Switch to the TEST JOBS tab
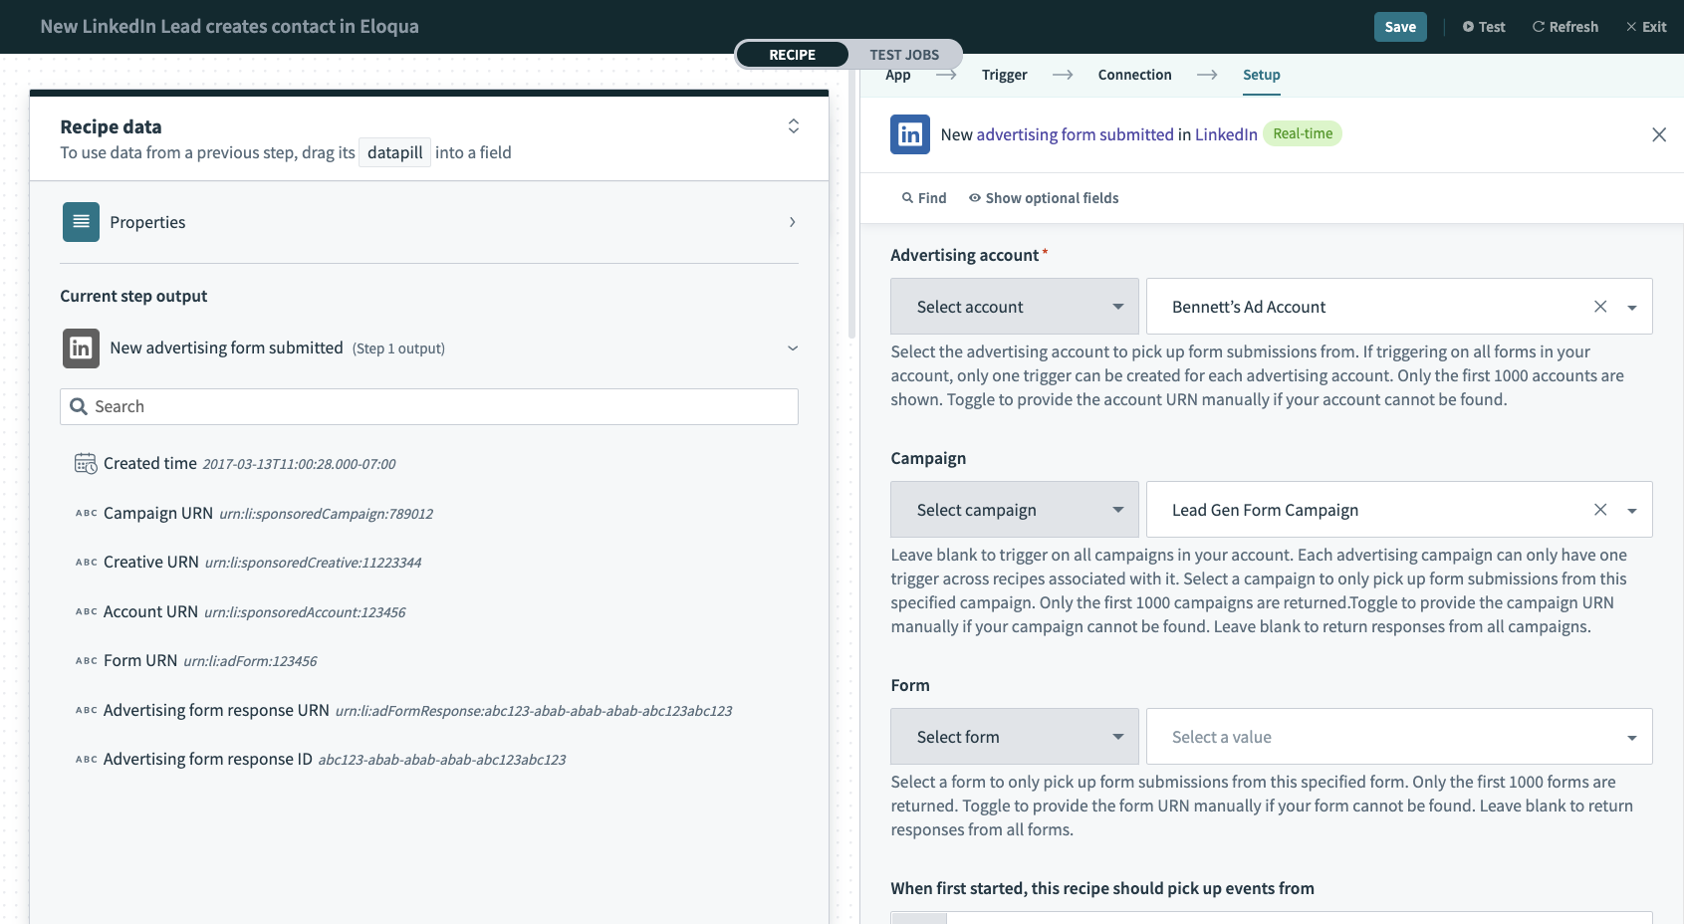Viewport: 1684px width, 924px height. tap(904, 55)
